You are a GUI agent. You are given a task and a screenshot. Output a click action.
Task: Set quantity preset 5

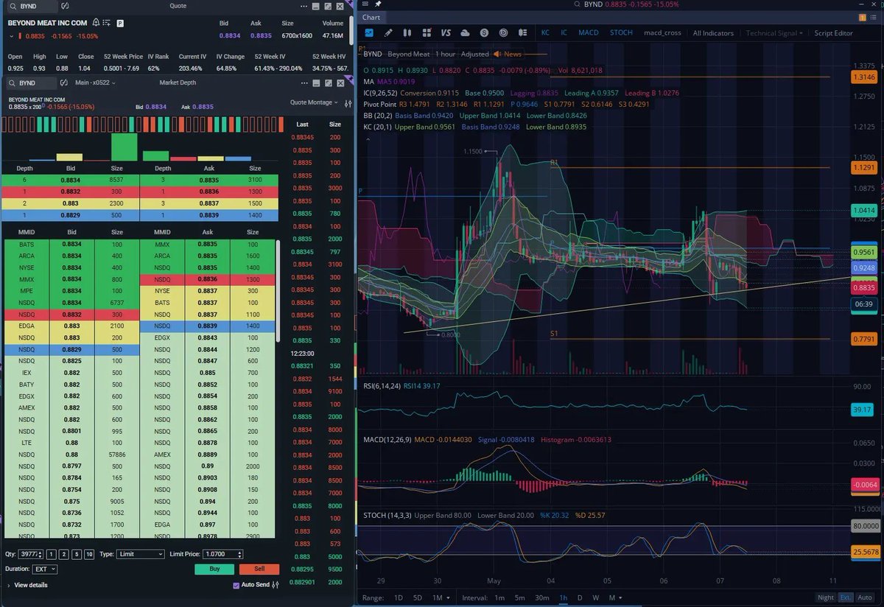[77, 554]
